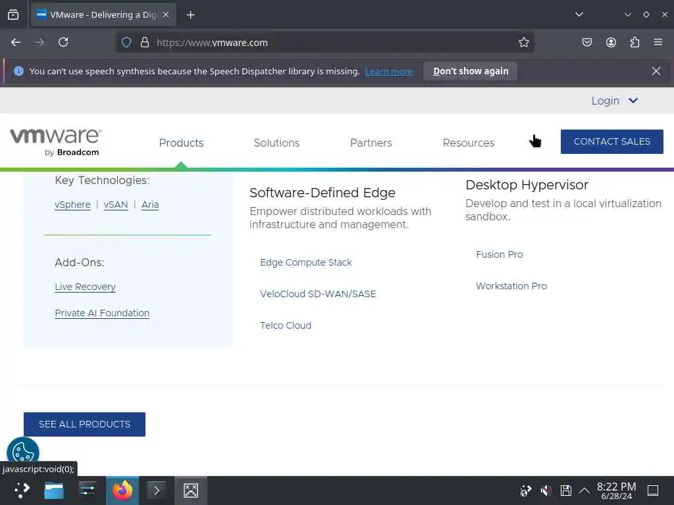Open the Live Recovery link

pyautogui.click(x=85, y=287)
